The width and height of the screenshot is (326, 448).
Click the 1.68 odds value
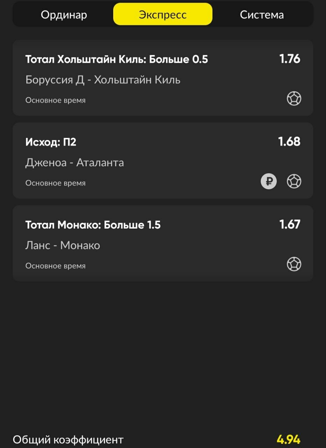tap(289, 141)
